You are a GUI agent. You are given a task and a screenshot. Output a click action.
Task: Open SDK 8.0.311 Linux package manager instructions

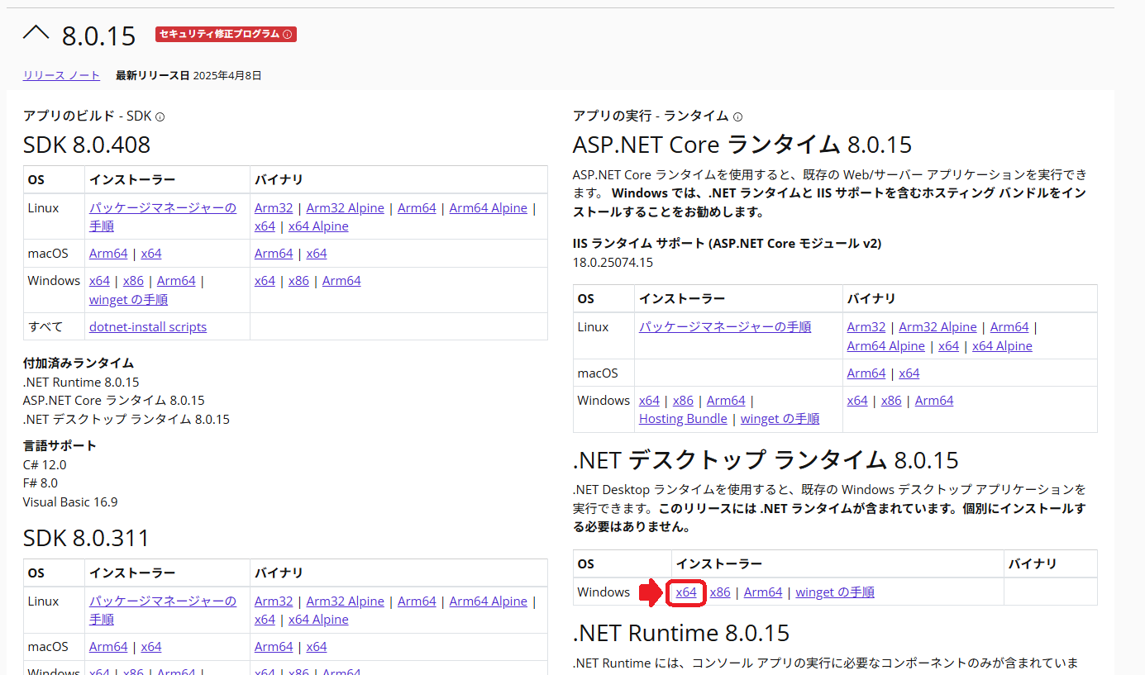click(x=163, y=611)
